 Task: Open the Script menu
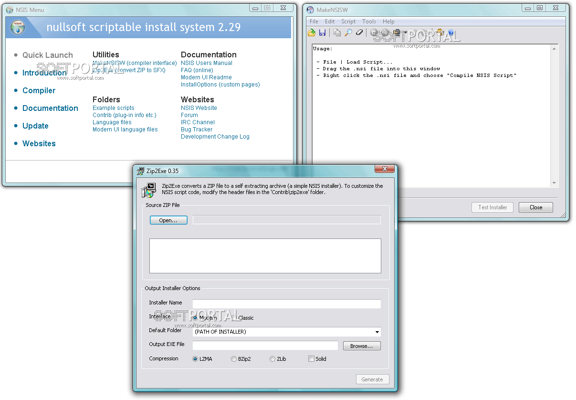[x=348, y=21]
